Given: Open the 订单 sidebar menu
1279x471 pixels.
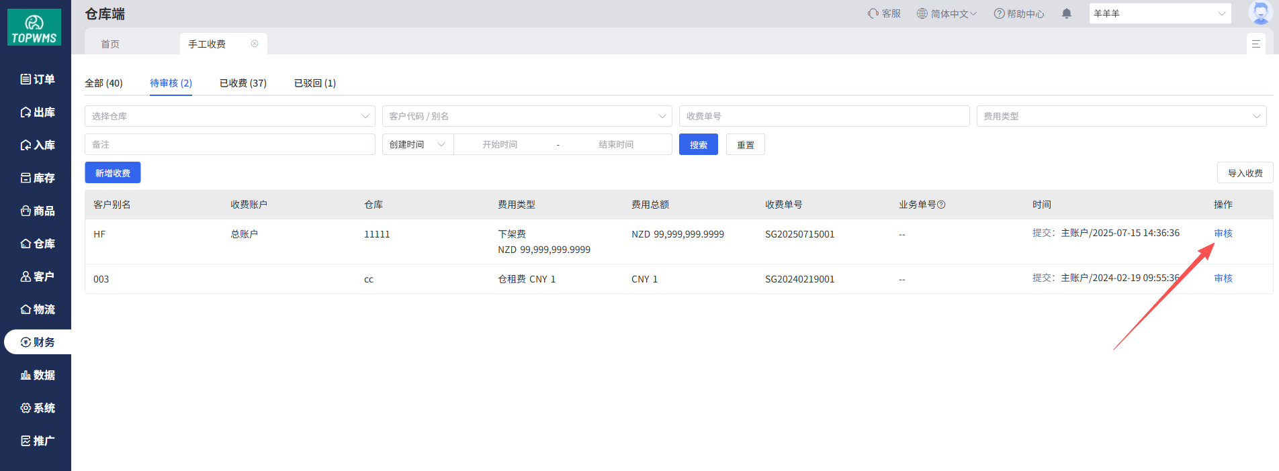Looking at the screenshot, I should 38,79.
